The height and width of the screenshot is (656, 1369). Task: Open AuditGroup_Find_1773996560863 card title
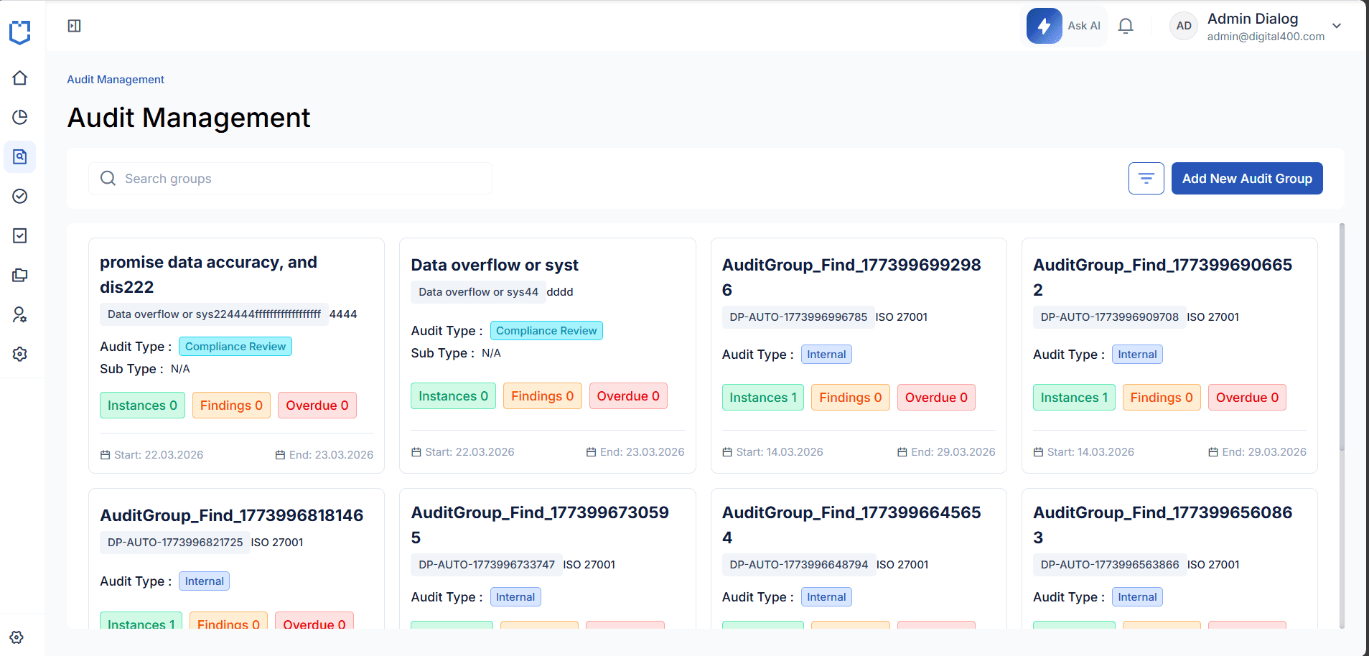click(x=1162, y=525)
